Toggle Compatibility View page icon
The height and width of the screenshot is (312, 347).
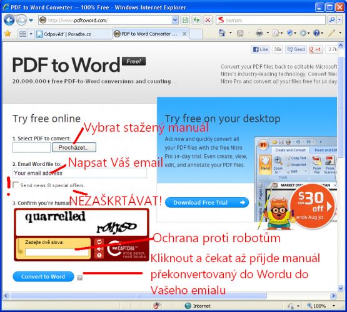pos(185,21)
